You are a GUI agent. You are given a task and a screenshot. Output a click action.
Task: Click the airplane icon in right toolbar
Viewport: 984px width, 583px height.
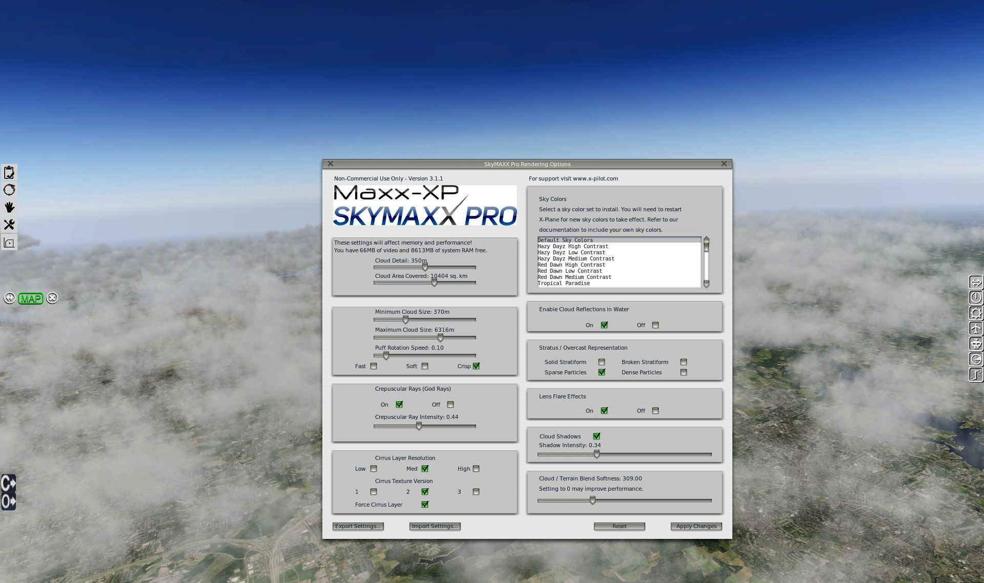(976, 329)
